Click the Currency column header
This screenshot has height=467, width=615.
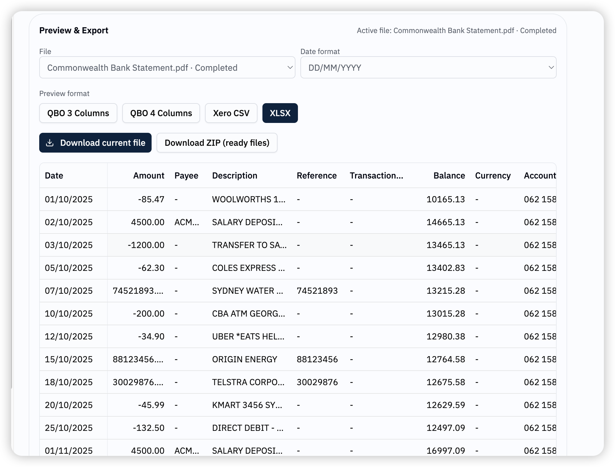(x=493, y=175)
